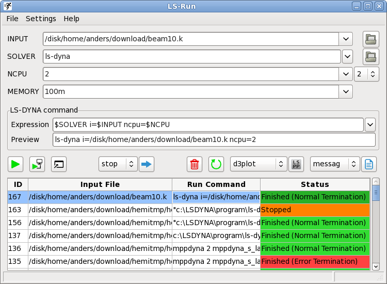Browse for SOLVER with folder icon

coord(370,57)
